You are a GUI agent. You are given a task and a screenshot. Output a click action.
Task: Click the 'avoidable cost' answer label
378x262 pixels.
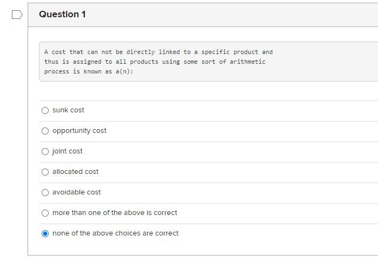pos(77,192)
